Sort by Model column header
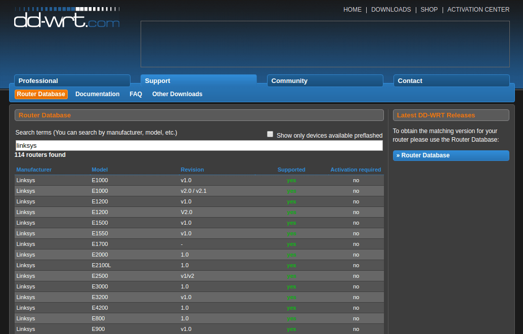The width and height of the screenshot is (523, 334). [100, 170]
